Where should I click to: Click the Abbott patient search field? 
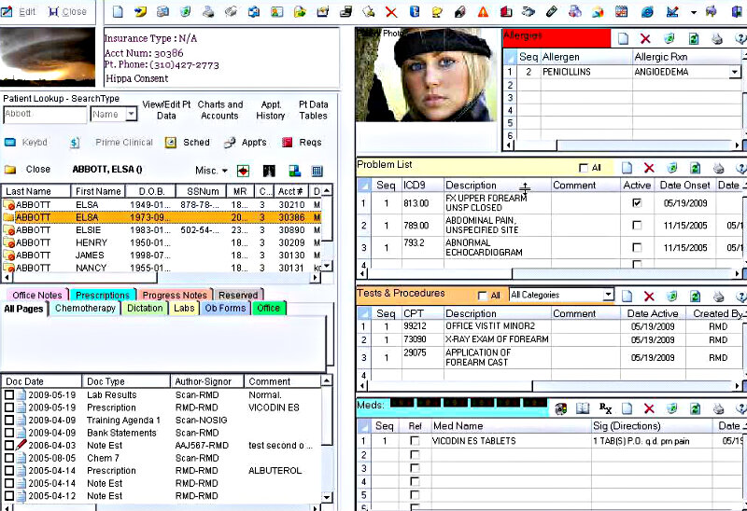[x=44, y=115]
